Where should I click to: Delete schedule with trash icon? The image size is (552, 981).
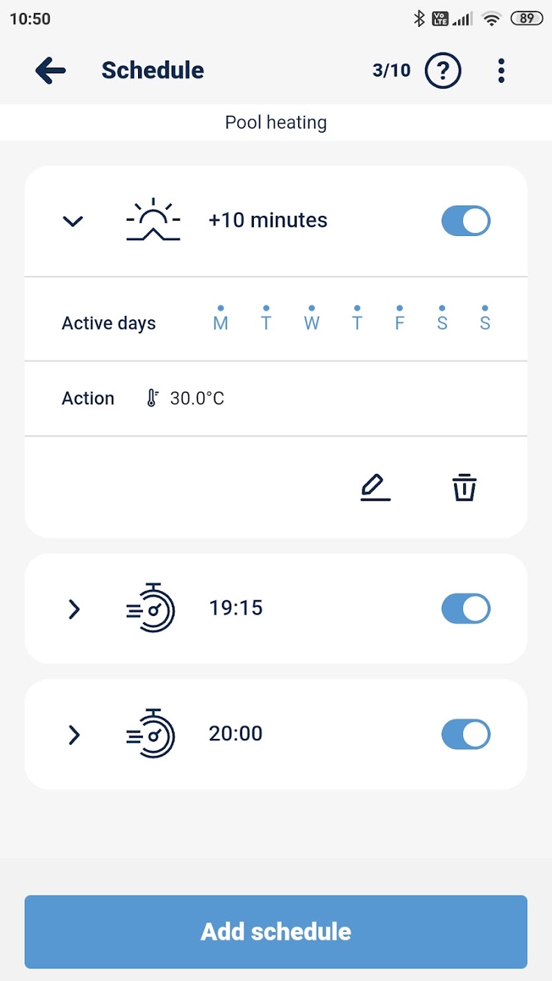[464, 487]
